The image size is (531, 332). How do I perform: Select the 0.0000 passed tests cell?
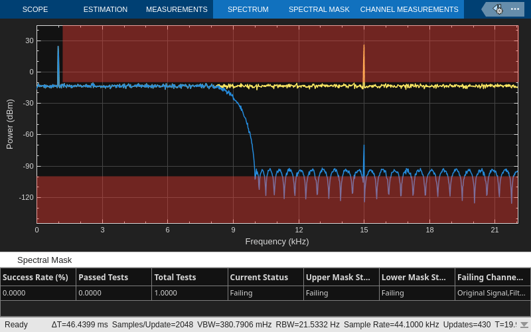click(114, 293)
